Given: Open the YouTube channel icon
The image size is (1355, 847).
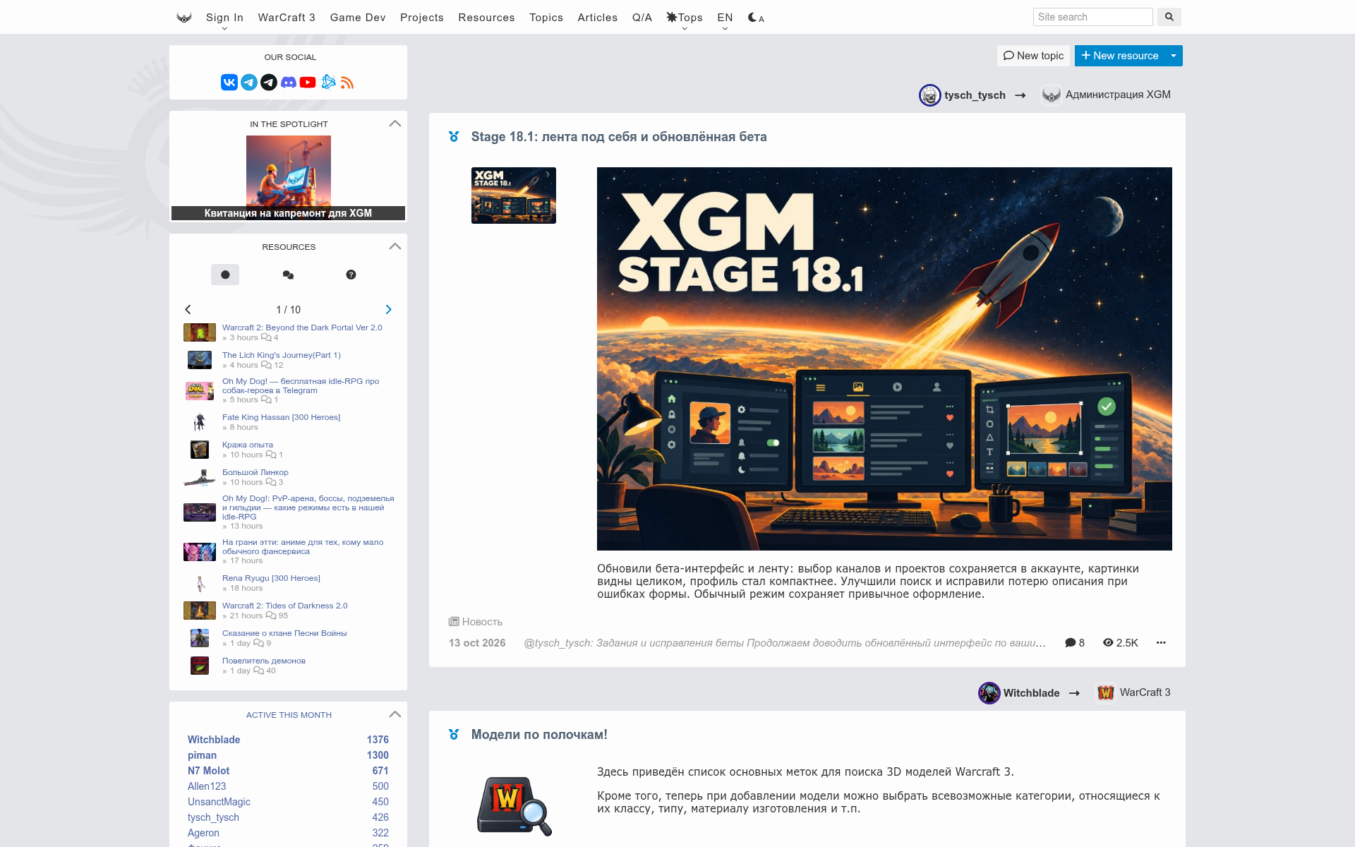Looking at the screenshot, I should point(308,83).
